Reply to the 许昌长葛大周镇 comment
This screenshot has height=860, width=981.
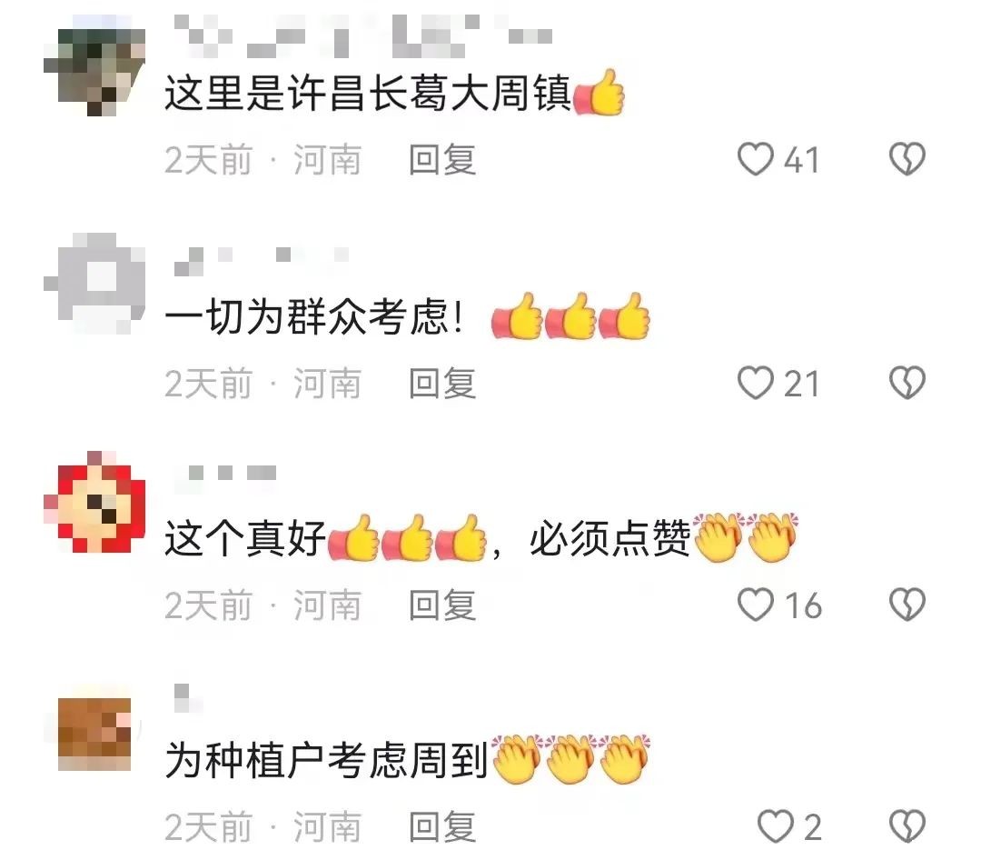442,160
